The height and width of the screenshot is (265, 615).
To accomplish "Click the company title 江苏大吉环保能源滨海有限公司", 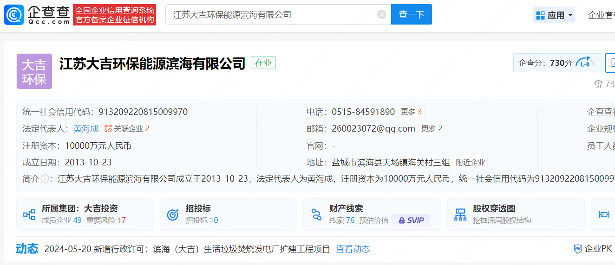I will click(x=152, y=63).
